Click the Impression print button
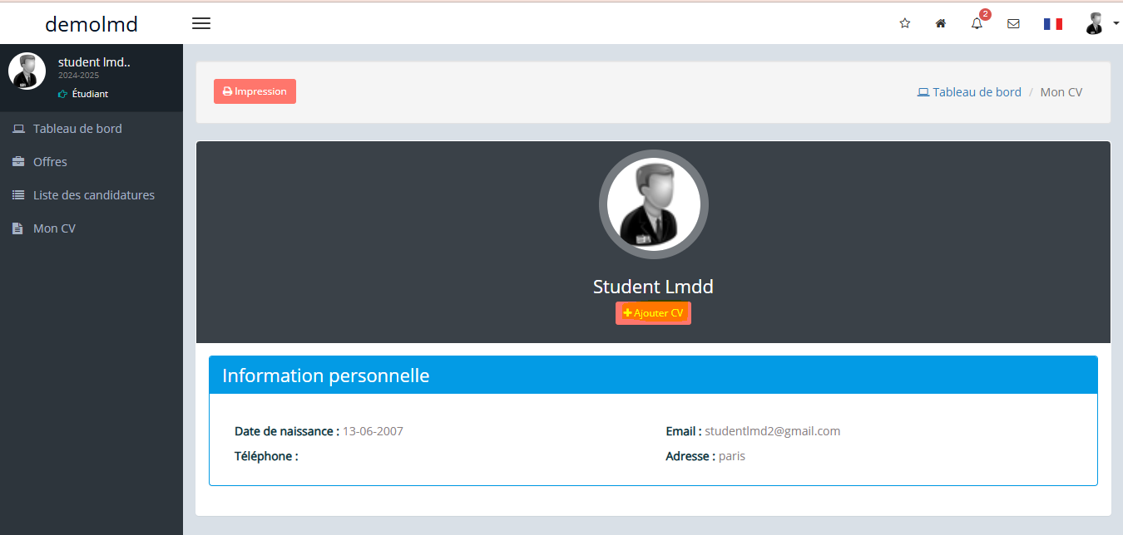The image size is (1123, 535). tap(255, 91)
